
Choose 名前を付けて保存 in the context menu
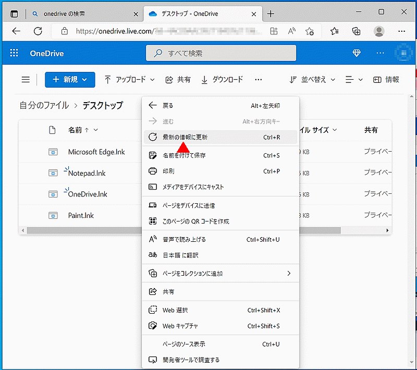click(220, 155)
